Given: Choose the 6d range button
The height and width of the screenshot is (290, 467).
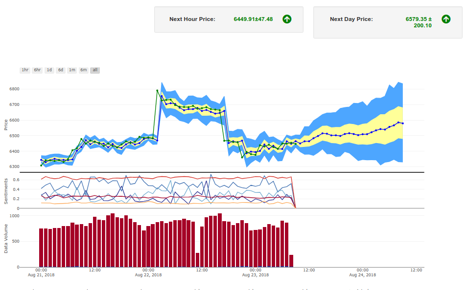Looking at the screenshot, I should (61, 70).
